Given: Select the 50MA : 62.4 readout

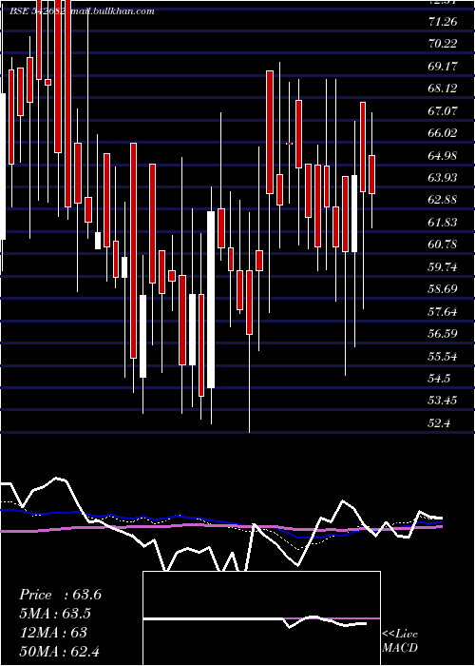Looking at the screenshot, I should coord(59,651).
